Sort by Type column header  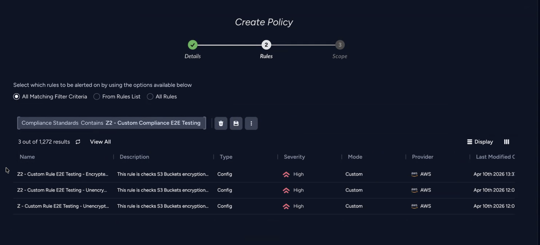tap(226, 157)
